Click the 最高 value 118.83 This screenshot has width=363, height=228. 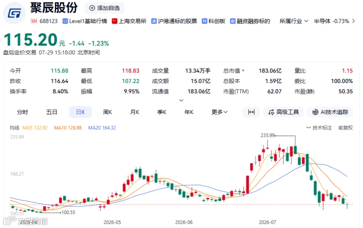[131, 71]
